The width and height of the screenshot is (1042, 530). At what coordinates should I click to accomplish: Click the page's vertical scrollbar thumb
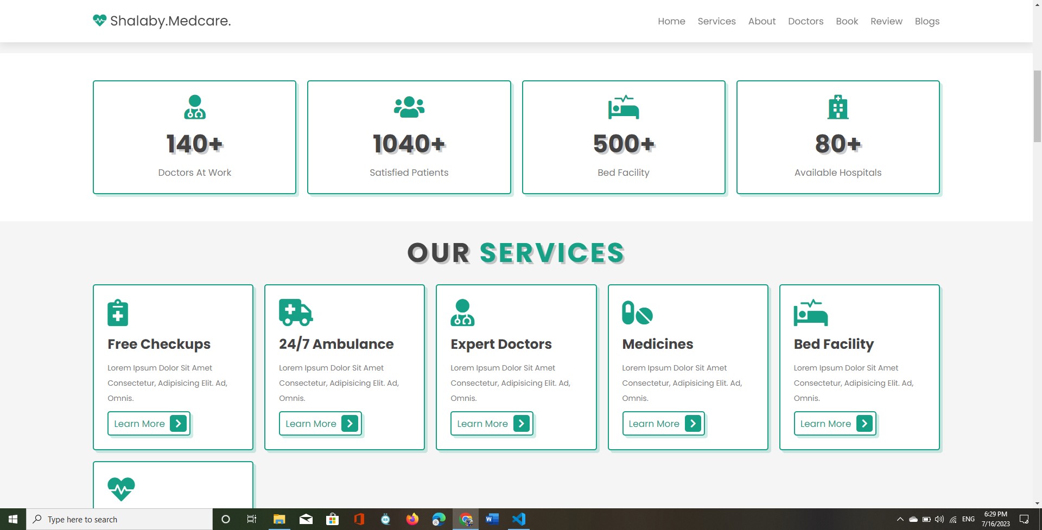tap(1037, 106)
